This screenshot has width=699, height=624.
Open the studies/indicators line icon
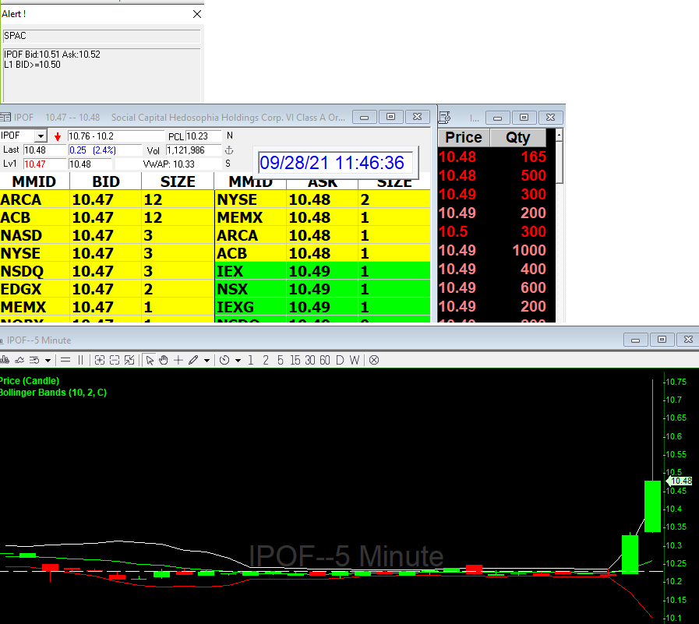[x=19, y=360]
